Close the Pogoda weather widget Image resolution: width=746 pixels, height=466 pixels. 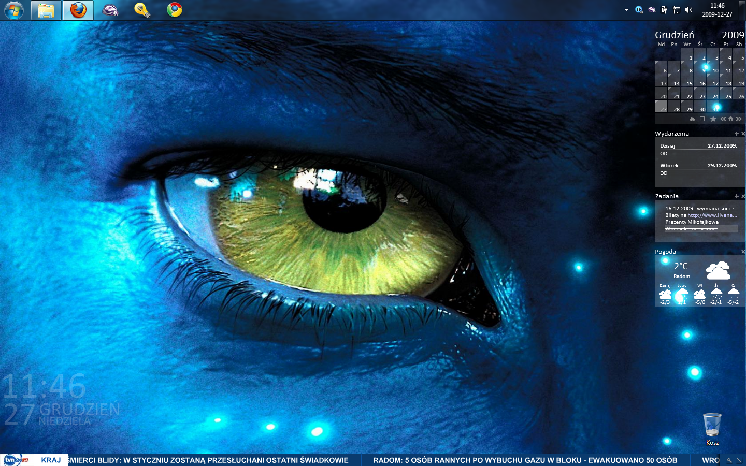(743, 252)
